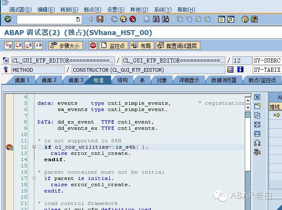Click the Find Next binoculars-plus icon
The image size is (282, 210).
pyautogui.click(x=165, y=19)
